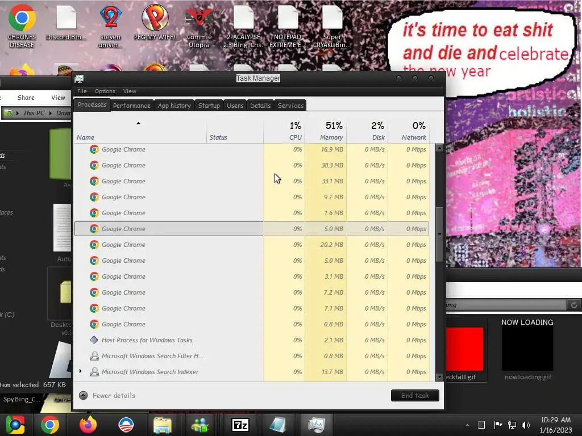Open the 2PACALYPSE 2.3 desktop file
The height and width of the screenshot is (436, 582).
click(243, 26)
